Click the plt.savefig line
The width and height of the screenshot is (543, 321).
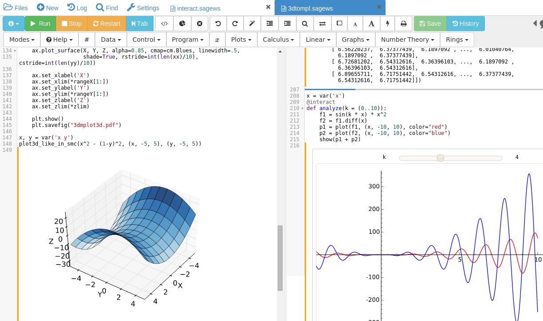click(76, 125)
